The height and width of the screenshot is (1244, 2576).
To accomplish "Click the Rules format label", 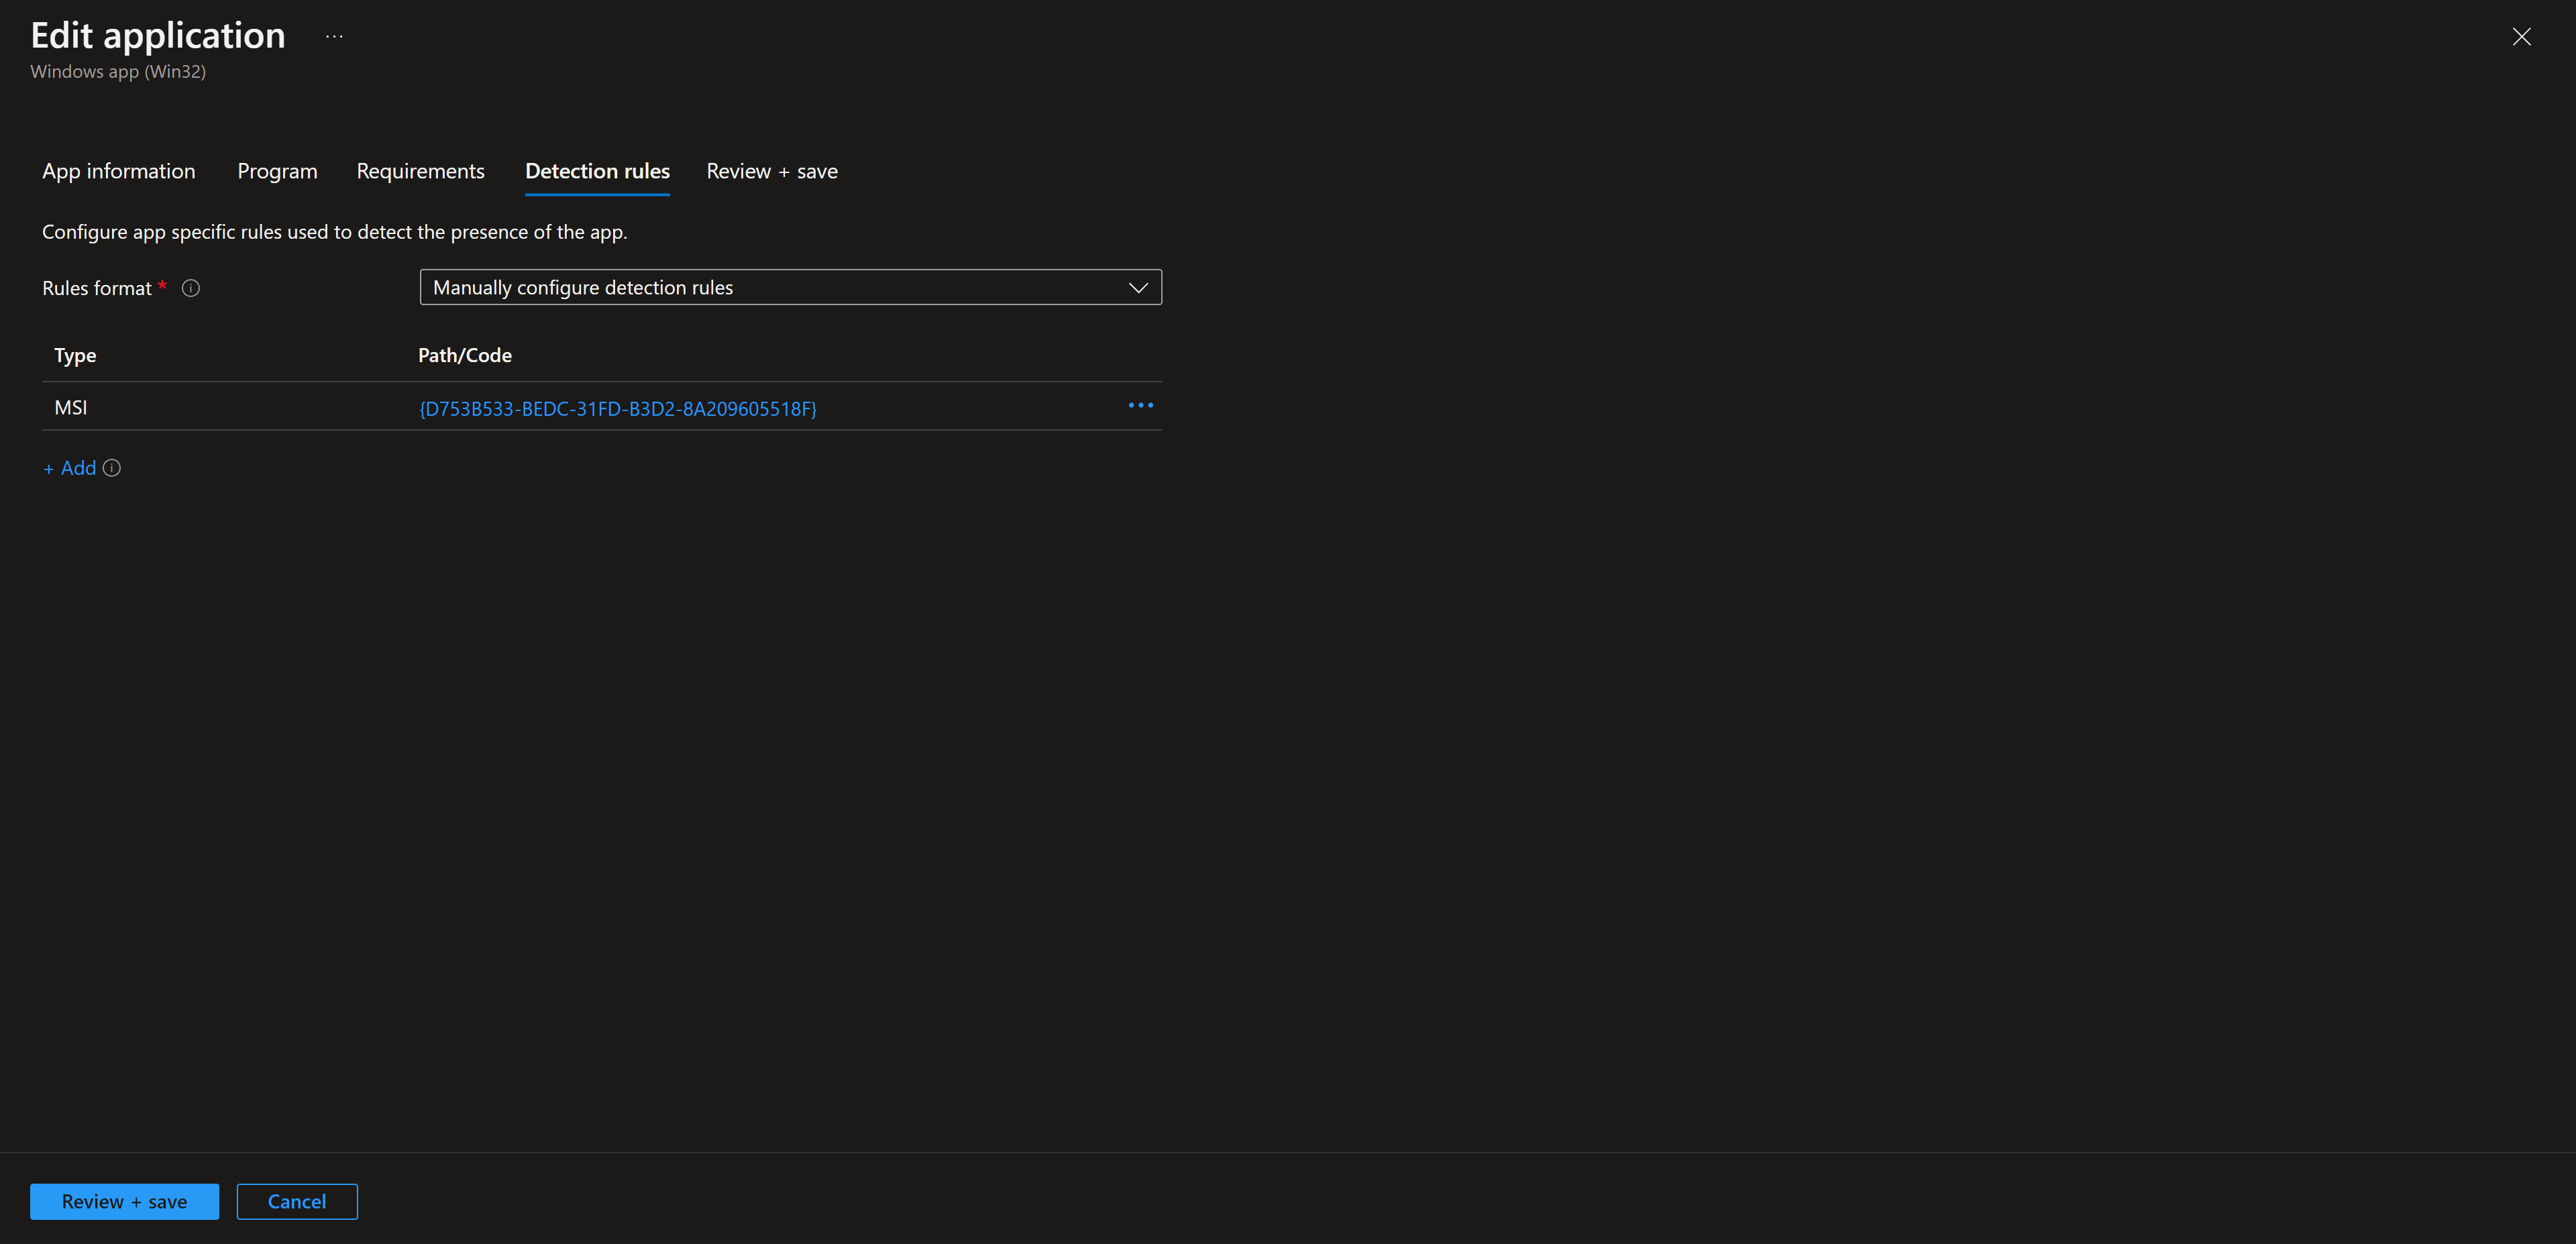I will [97, 288].
